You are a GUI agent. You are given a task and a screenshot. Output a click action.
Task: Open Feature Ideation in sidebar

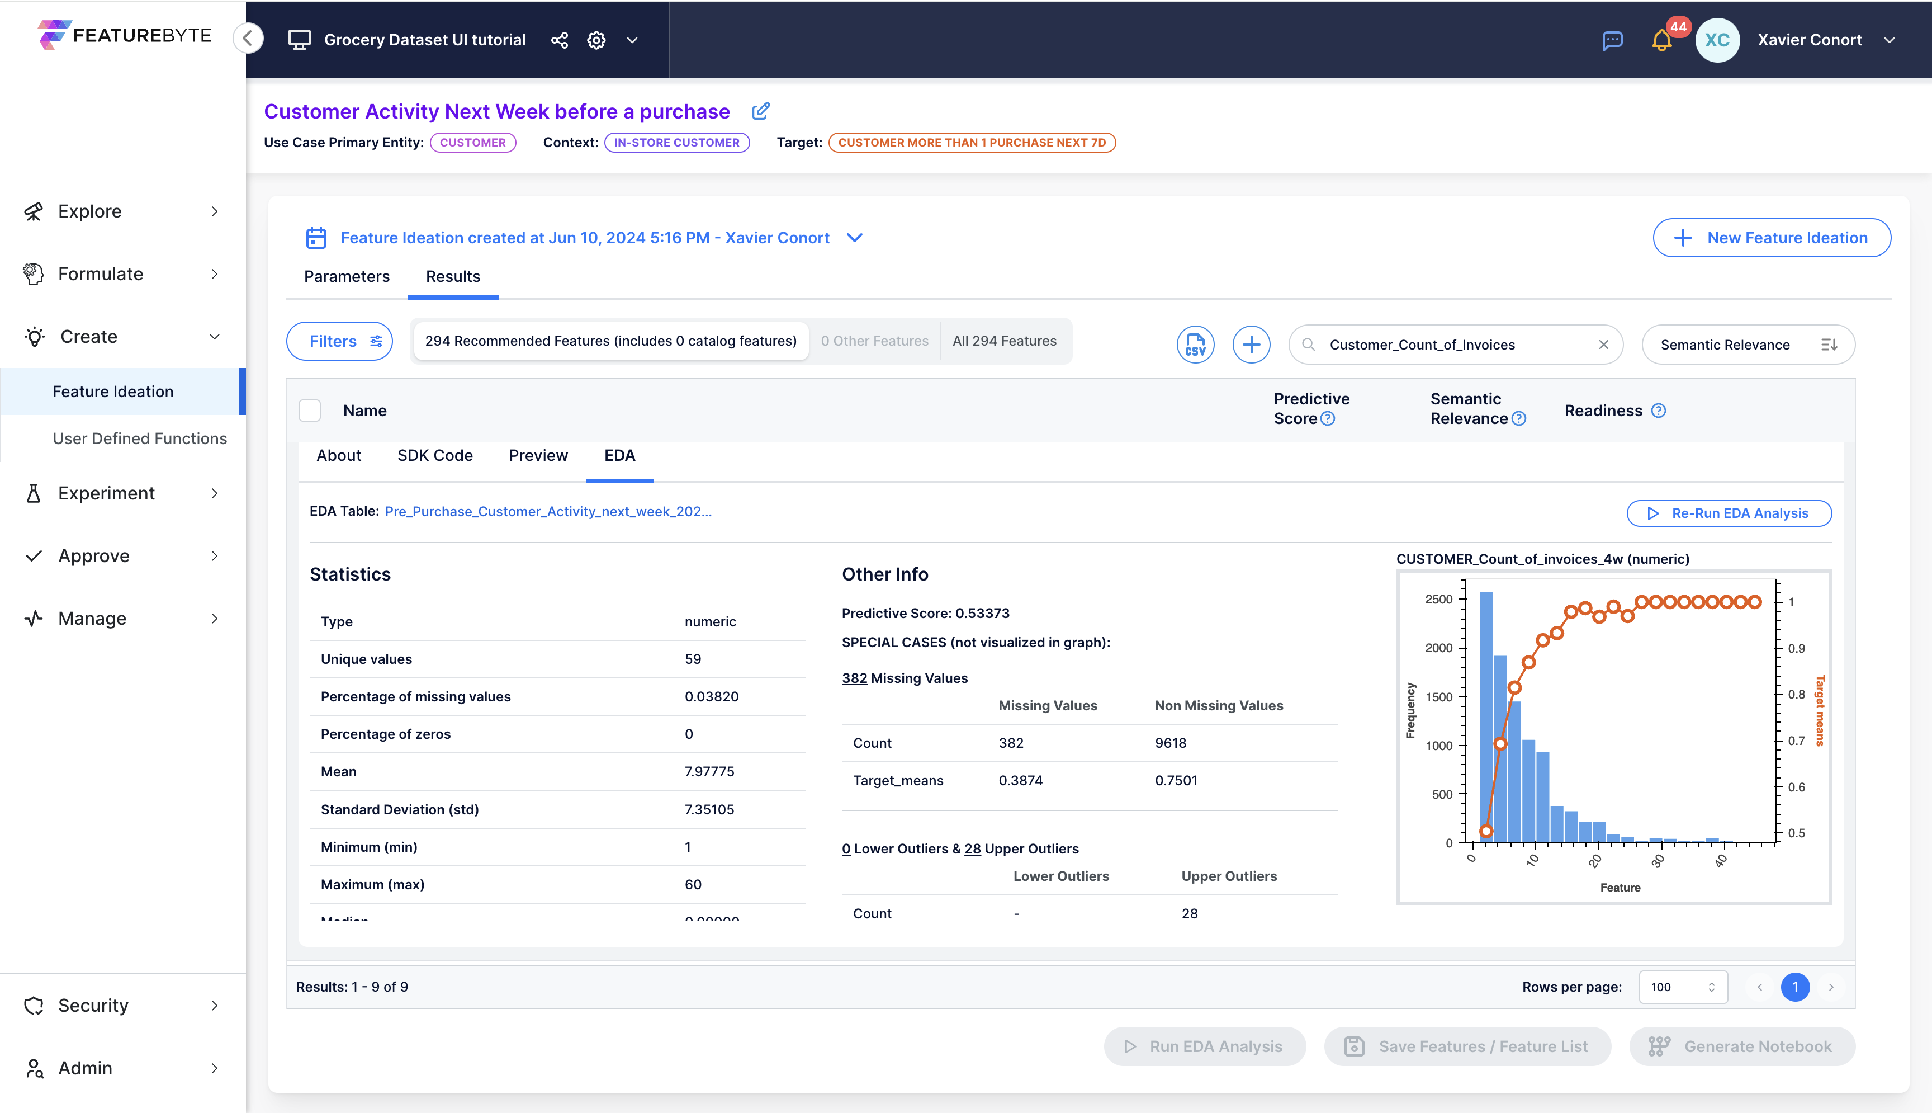point(122,392)
